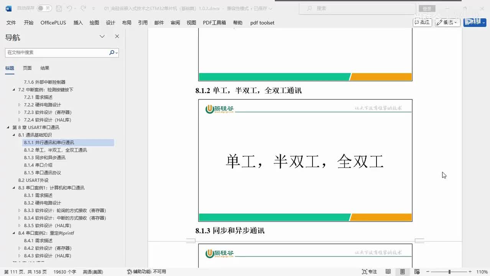The width and height of the screenshot is (490, 276).
Task: Go to heading 8.1.5 串口通讯协议
Action: point(42,172)
